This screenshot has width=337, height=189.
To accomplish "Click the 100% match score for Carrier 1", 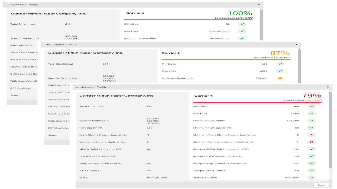I will coord(240,13).
